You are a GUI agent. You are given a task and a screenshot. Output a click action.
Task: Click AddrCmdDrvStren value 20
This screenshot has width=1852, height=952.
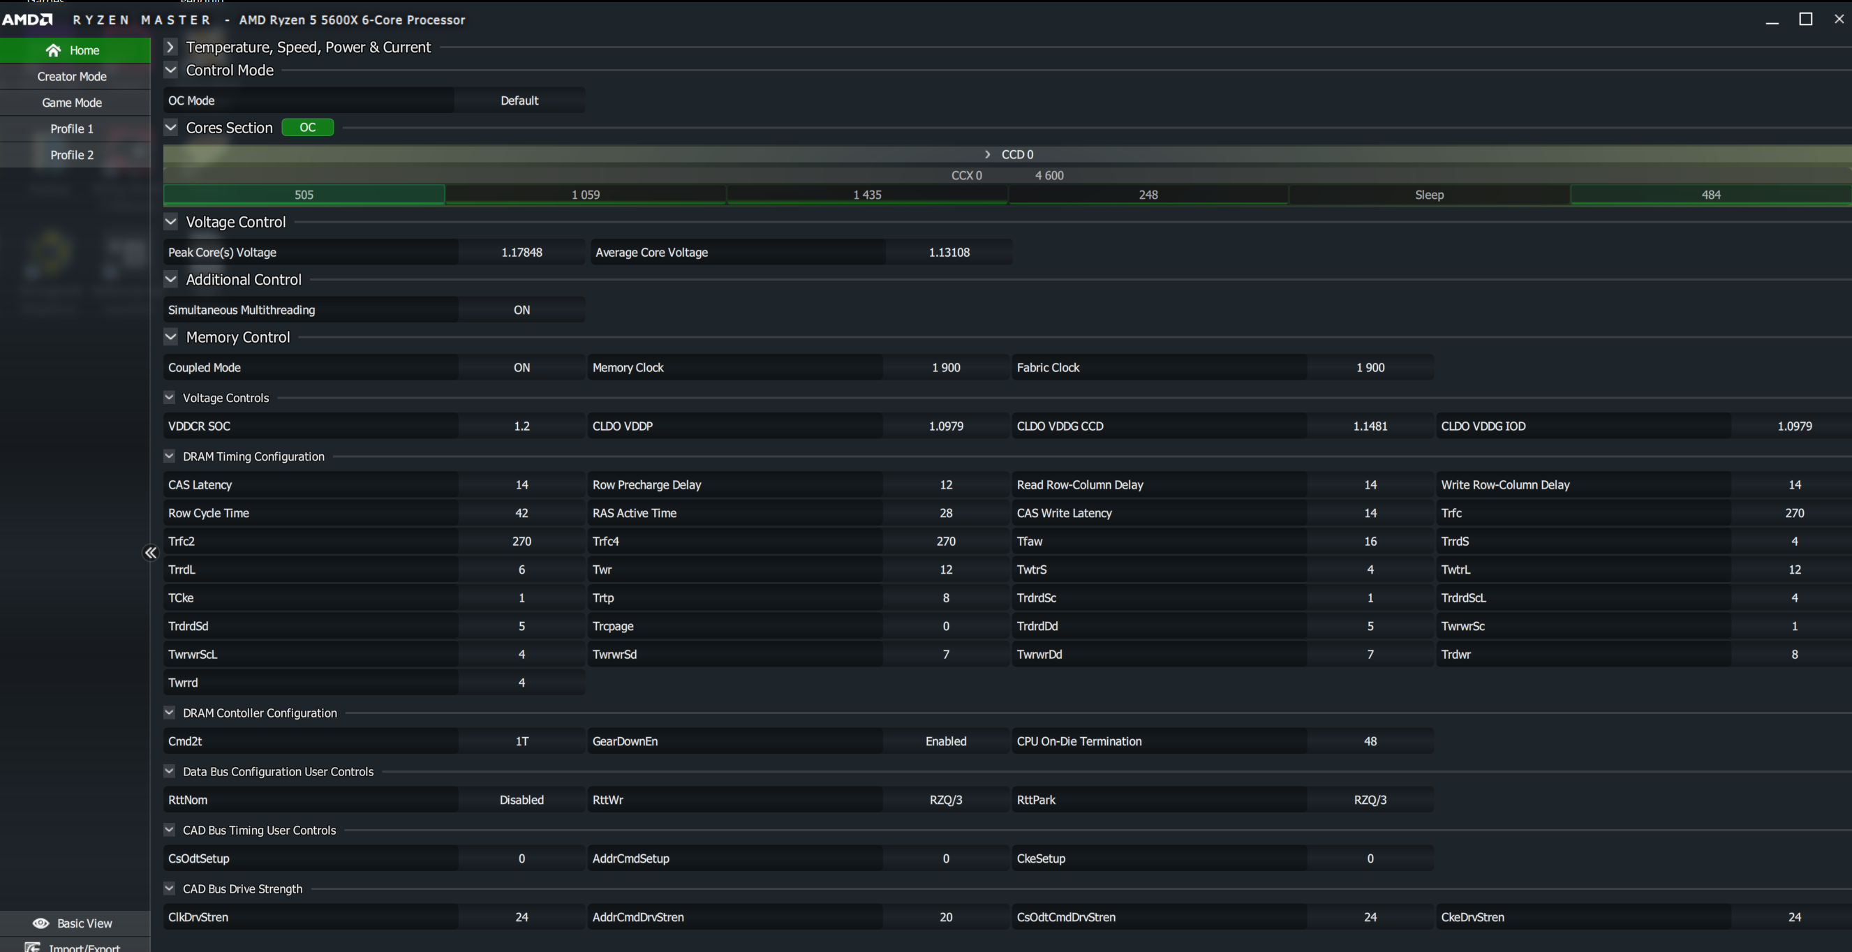[946, 918]
